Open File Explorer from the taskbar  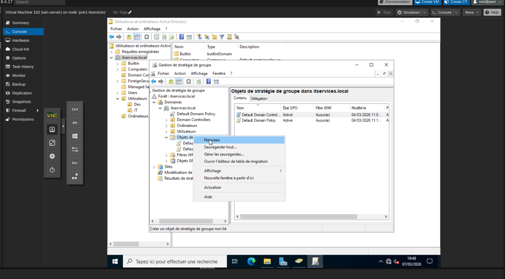(267, 262)
